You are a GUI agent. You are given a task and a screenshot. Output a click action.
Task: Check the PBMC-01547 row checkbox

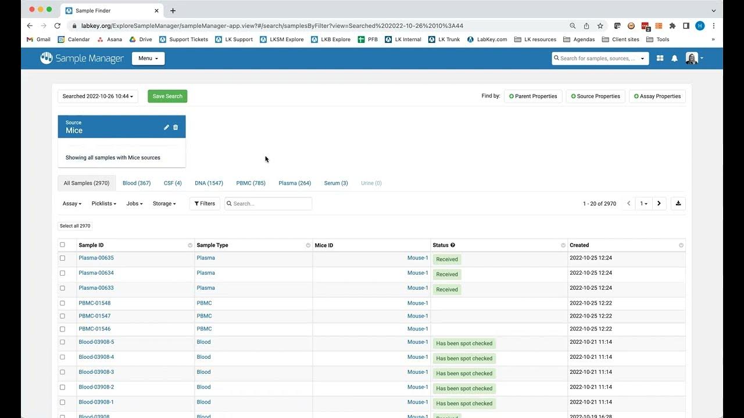tap(63, 316)
